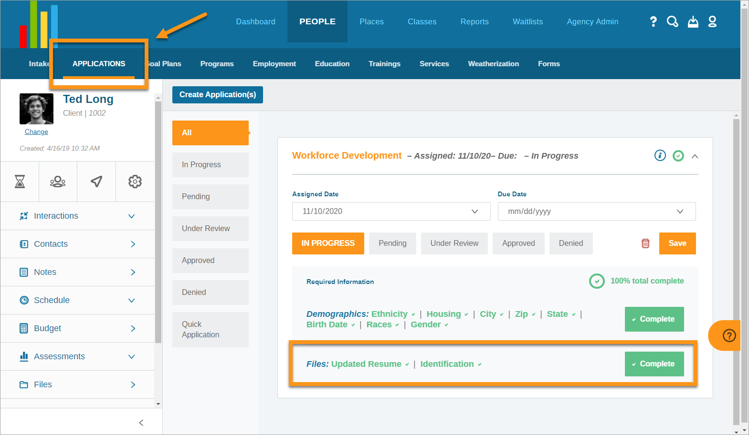749x435 pixels.
Task: Click the Change photo link
Action: tap(36, 132)
